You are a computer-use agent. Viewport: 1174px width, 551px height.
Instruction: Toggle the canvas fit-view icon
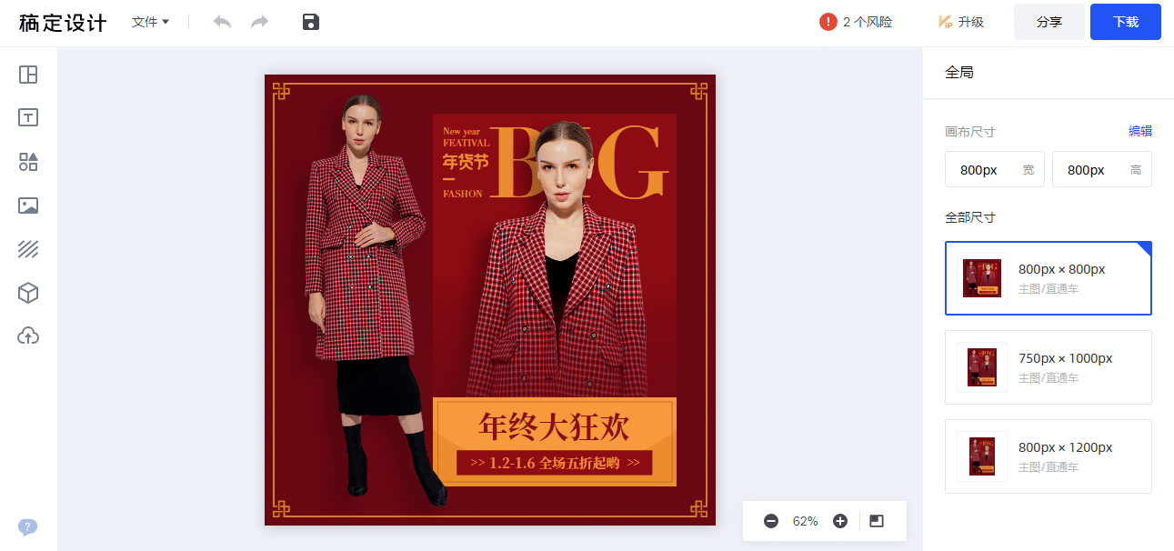pyautogui.click(x=877, y=521)
